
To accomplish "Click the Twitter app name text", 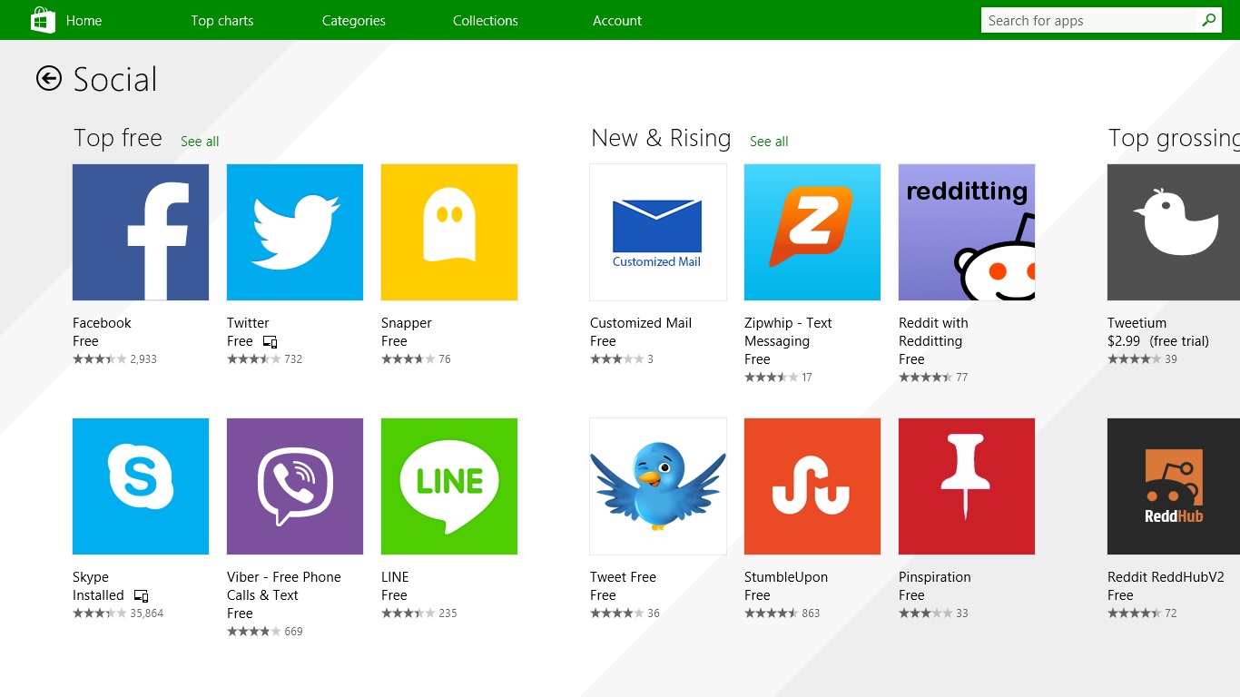I will pyautogui.click(x=248, y=323).
